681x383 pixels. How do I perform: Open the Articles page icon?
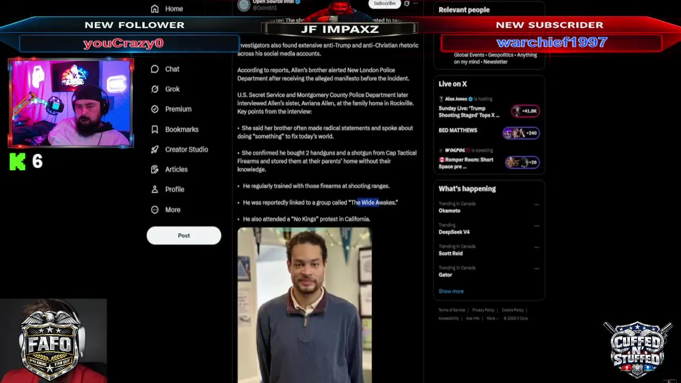(155, 169)
